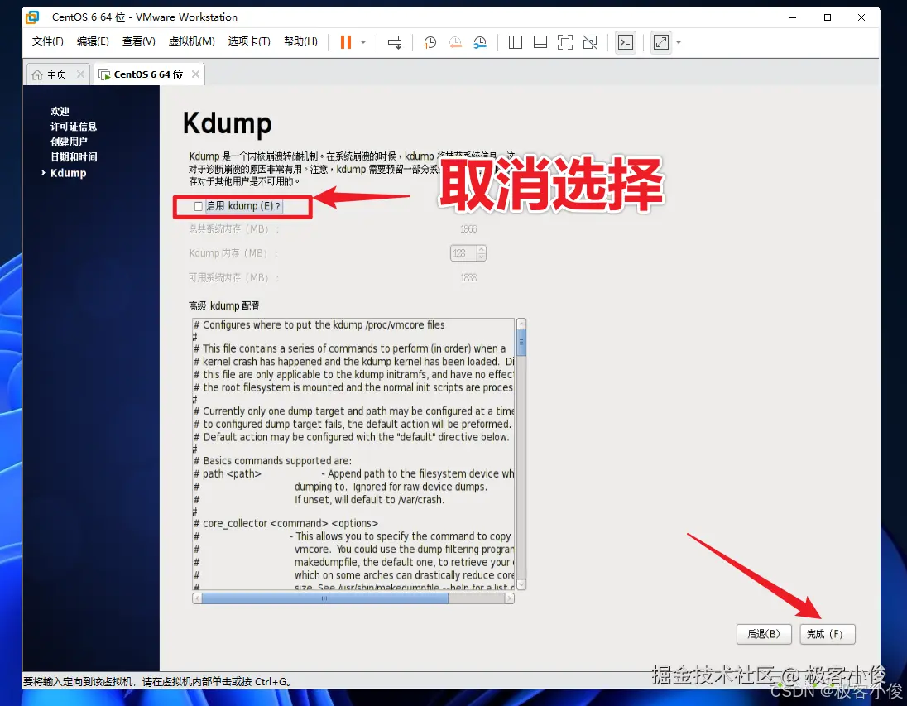Click the config scrollbar down arrow
Viewport: 907px width, 706px height.
coord(521,584)
